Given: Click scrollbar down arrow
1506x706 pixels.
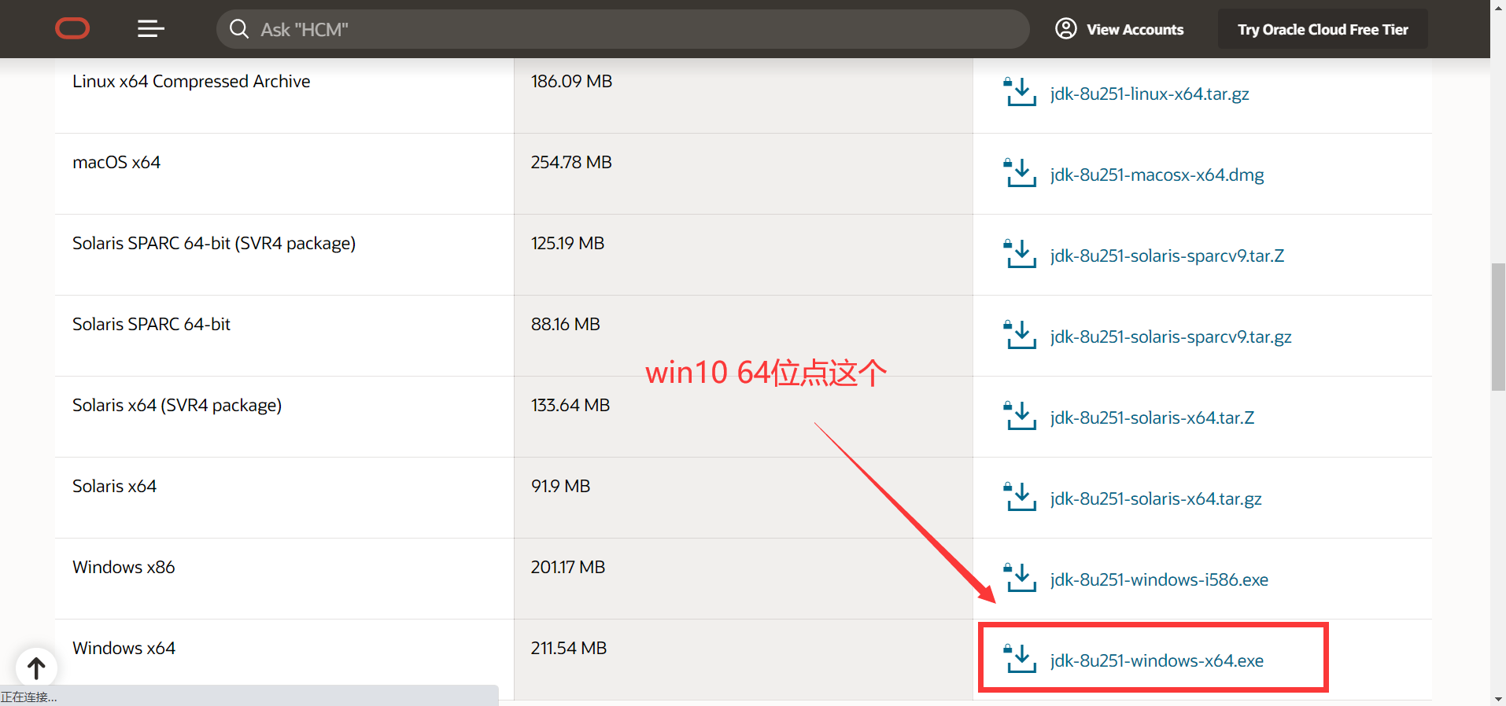Looking at the screenshot, I should 1498,699.
